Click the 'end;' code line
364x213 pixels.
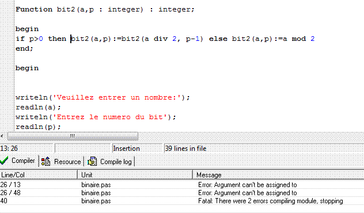click(x=24, y=48)
